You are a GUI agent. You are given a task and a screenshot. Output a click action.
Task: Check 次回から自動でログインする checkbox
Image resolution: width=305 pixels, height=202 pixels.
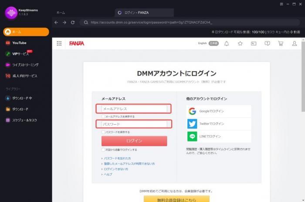[103, 150]
